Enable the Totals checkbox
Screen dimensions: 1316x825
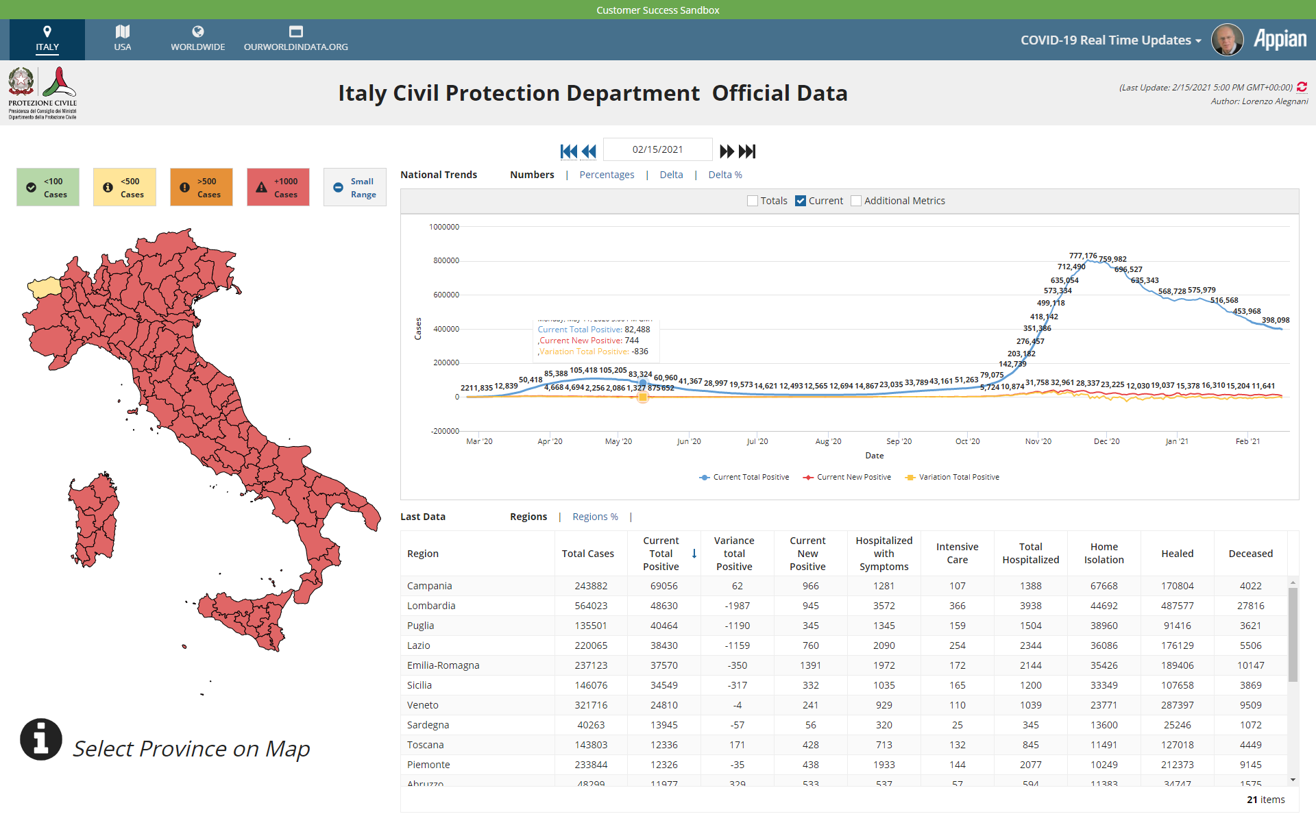click(x=753, y=201)
